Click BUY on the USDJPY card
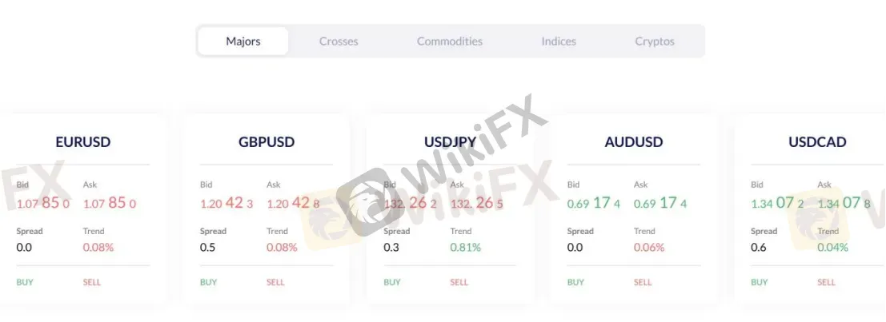Screen dimensions: 886x322 [x=392, y=282]
